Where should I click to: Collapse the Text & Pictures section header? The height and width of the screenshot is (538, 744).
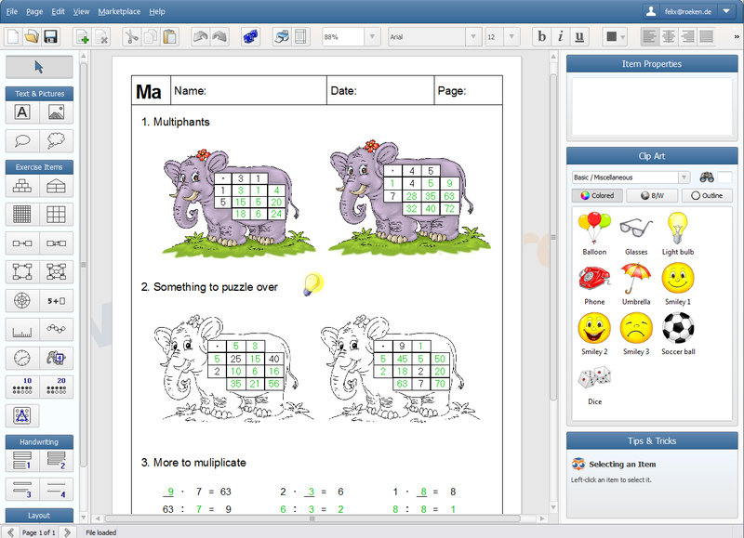(x=39, y=94)
